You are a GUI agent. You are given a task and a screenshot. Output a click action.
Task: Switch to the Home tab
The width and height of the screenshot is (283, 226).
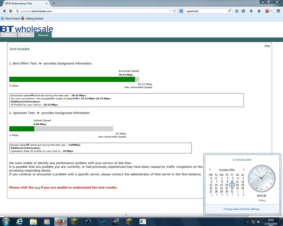(x=8, y=35)
